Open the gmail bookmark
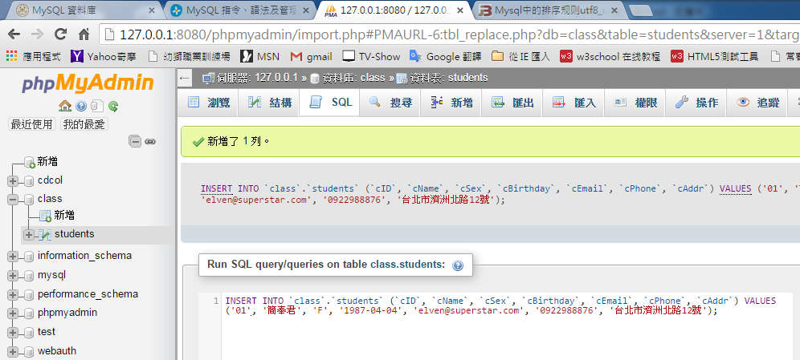Viewport: 800px width, 360px height. (311, 56)
